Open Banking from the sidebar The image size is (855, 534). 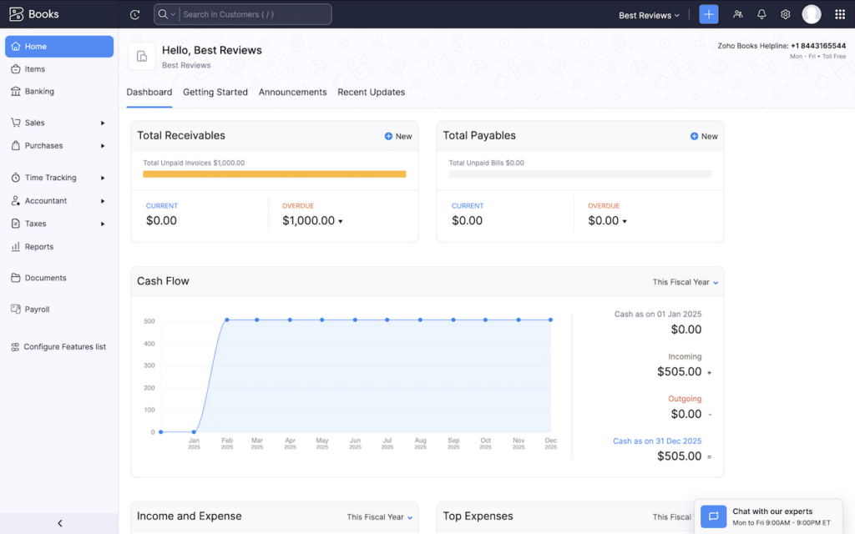[x=38, y=91]
